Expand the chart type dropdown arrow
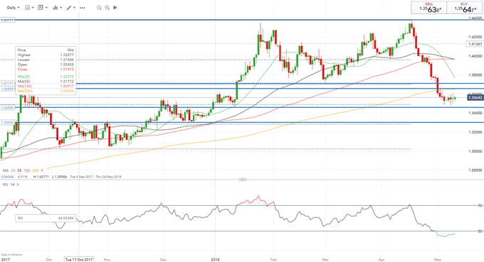This screenshot has width=484, height=262. [x=33, y=8]
